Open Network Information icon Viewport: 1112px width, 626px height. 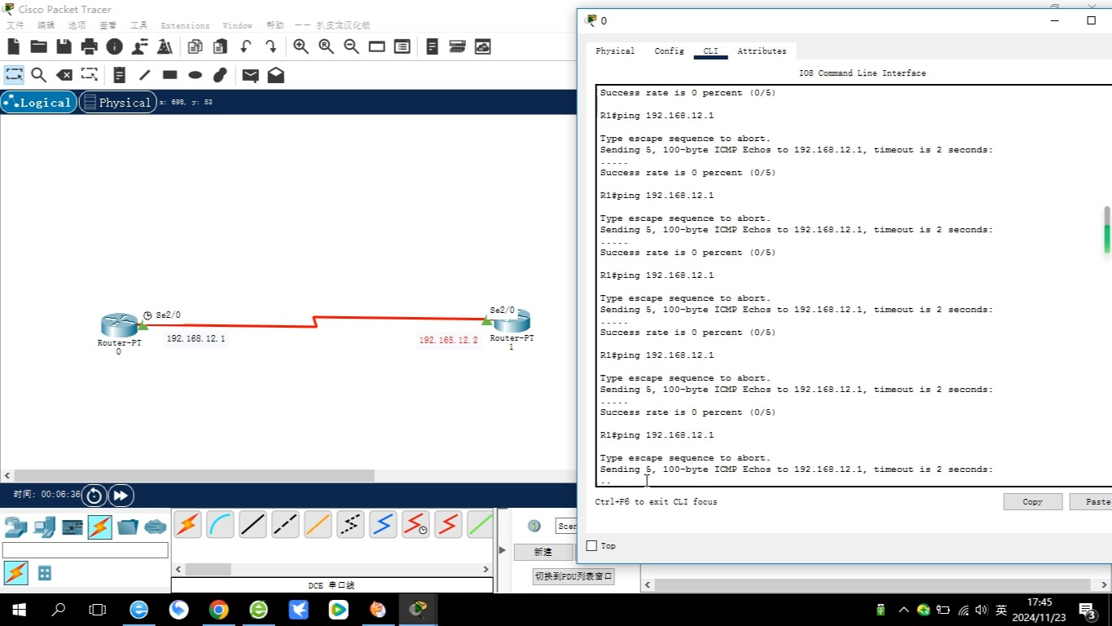[114, 46]
